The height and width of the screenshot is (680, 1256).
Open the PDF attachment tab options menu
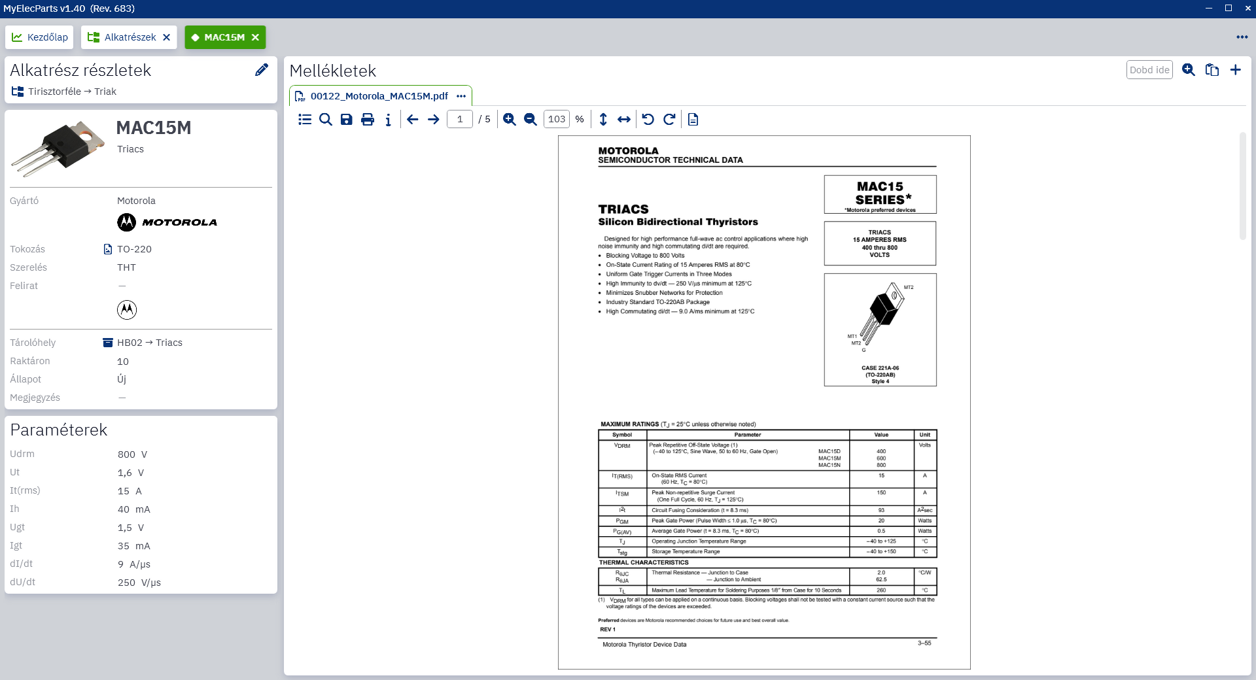(x=461, y=96)
